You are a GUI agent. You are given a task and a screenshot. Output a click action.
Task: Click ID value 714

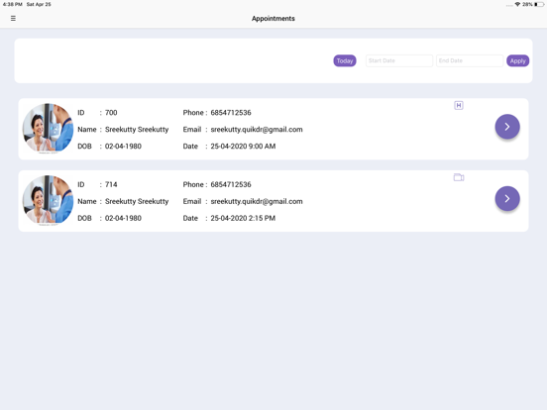111,184
